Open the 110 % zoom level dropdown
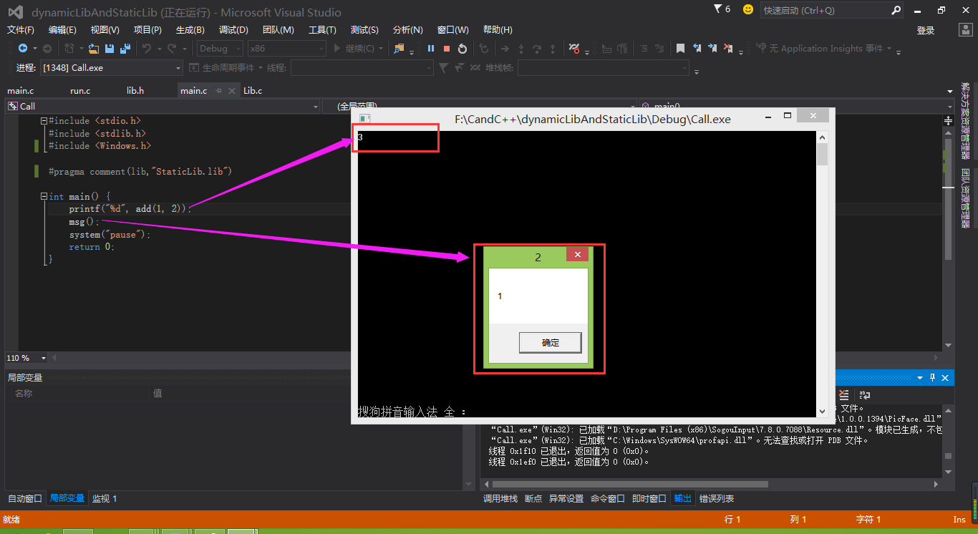978x534 pixels. (x=26, y=358)
